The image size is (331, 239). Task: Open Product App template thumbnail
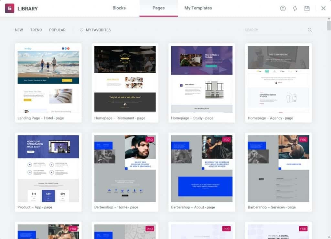(x=48, y=169)
